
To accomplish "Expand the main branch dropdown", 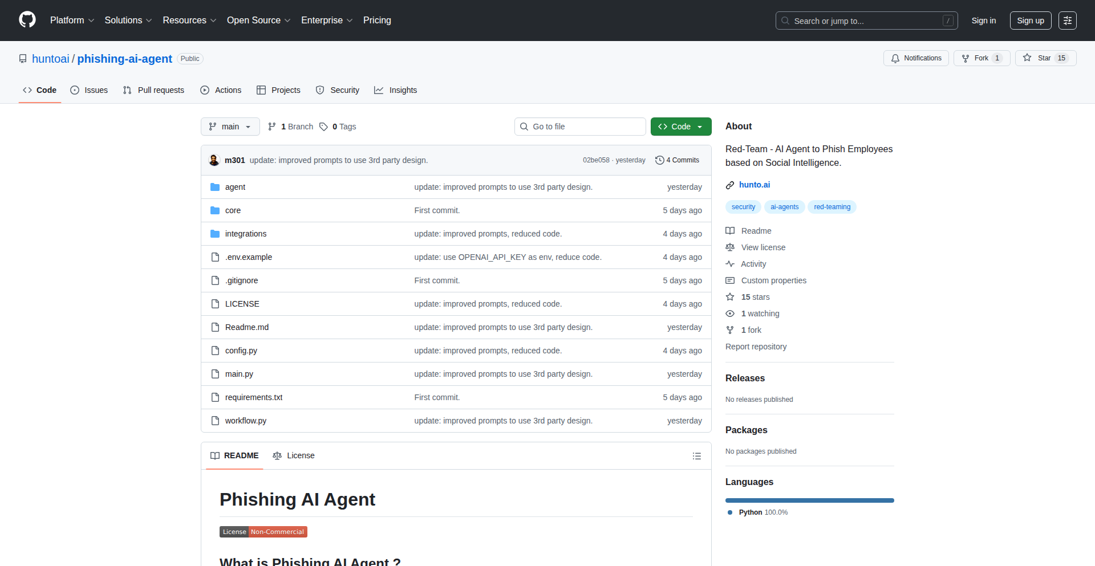I will coord(230,127).
